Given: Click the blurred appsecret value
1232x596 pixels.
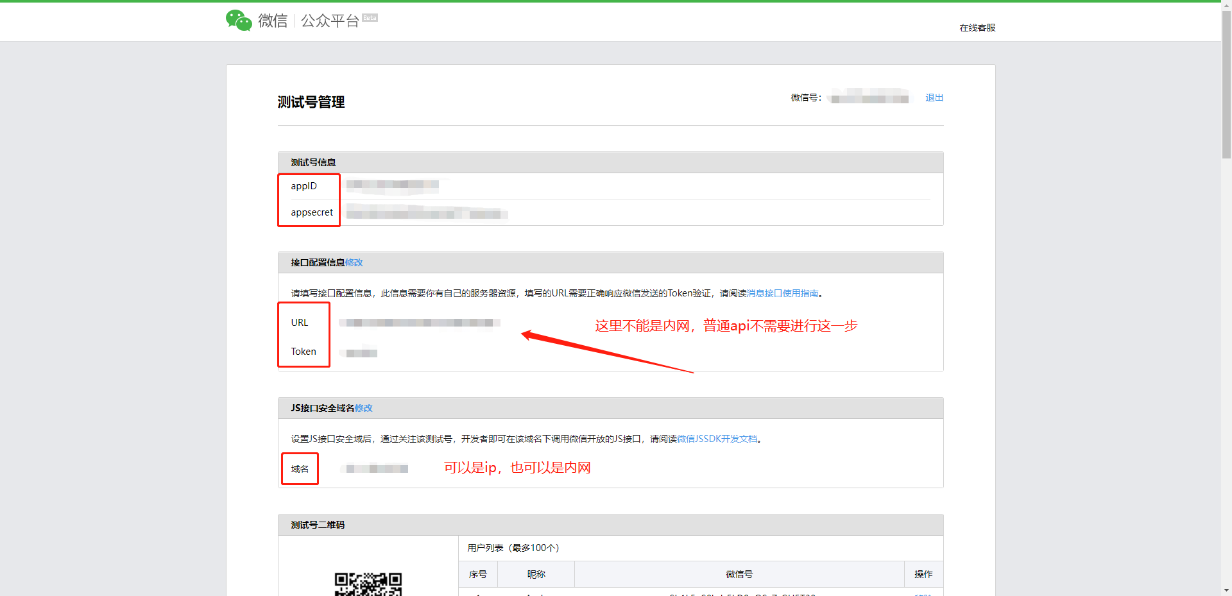Looking at the screenshot, I should pos(427,212).
